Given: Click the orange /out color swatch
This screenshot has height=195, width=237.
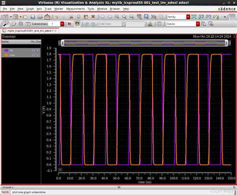Looking at the screenshot, I should tap(6, 55).
